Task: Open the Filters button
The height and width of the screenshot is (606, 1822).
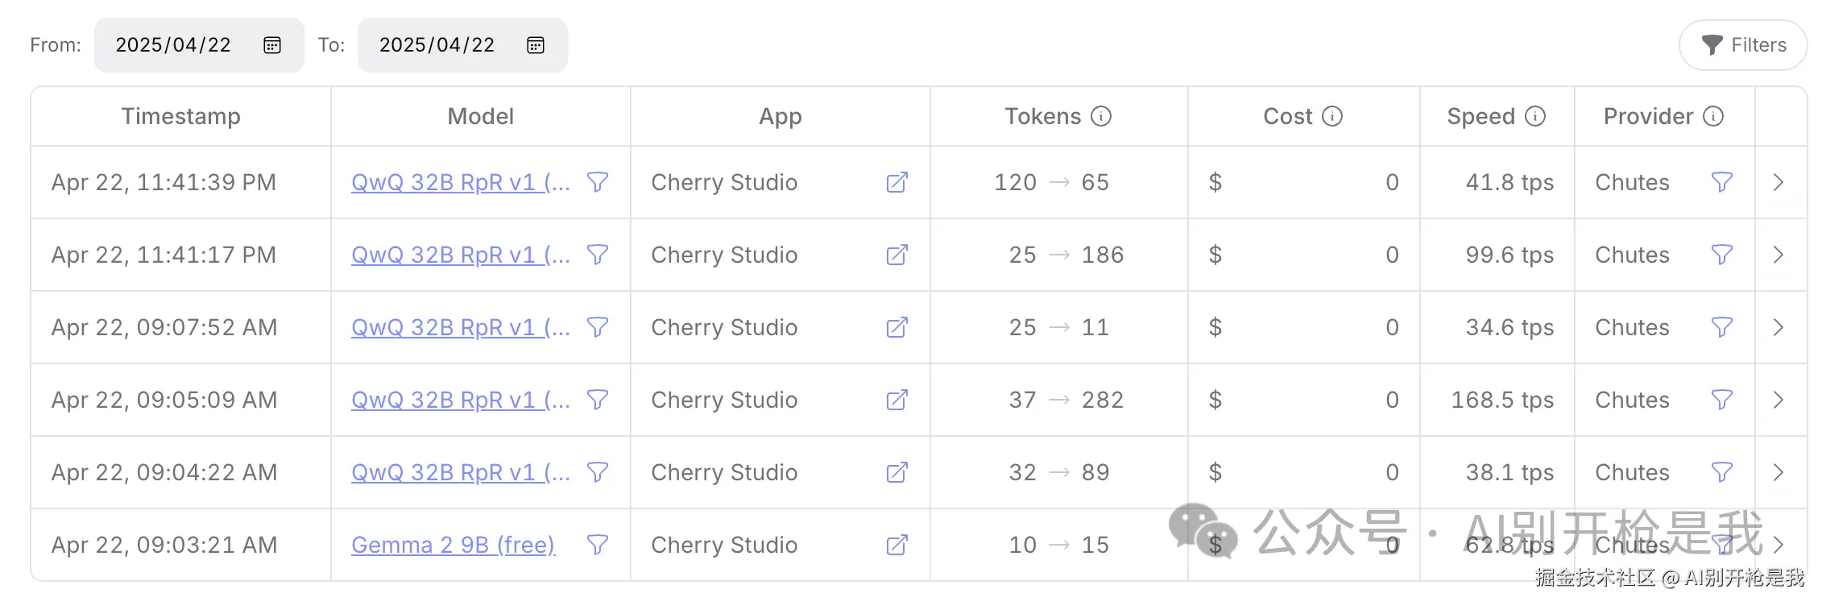Action: click(x=1743, y=45)
